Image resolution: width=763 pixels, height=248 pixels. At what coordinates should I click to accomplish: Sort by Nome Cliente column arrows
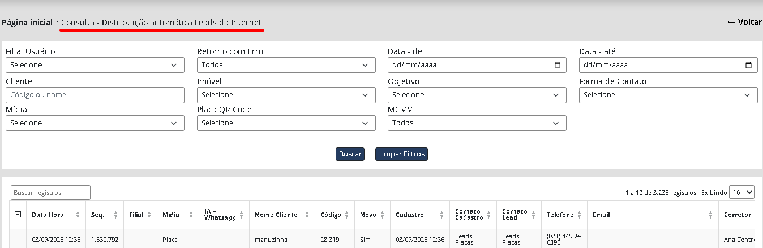pos(307,215)
